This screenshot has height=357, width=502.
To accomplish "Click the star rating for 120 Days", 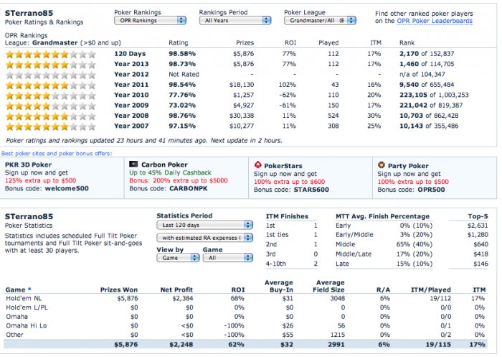I will (51, 54).
